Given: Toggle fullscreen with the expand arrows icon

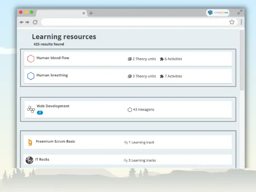Looking at the screenshot, I should (x=240, y=12).
